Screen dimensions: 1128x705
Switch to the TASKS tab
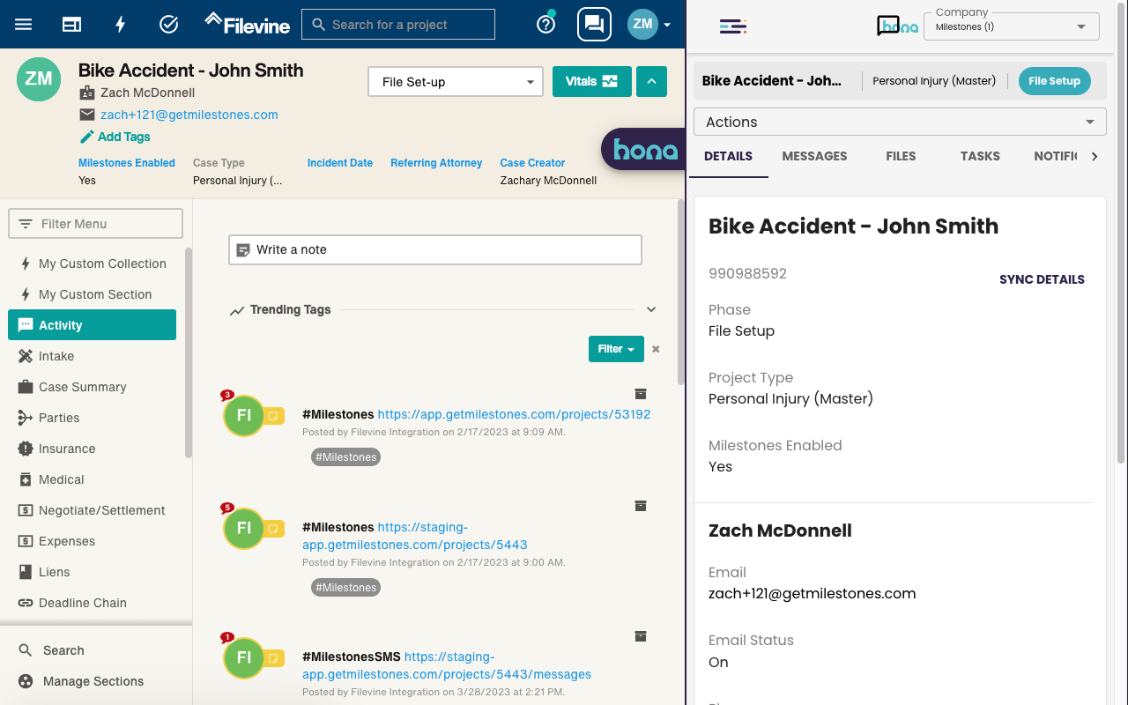coord(979,156)
